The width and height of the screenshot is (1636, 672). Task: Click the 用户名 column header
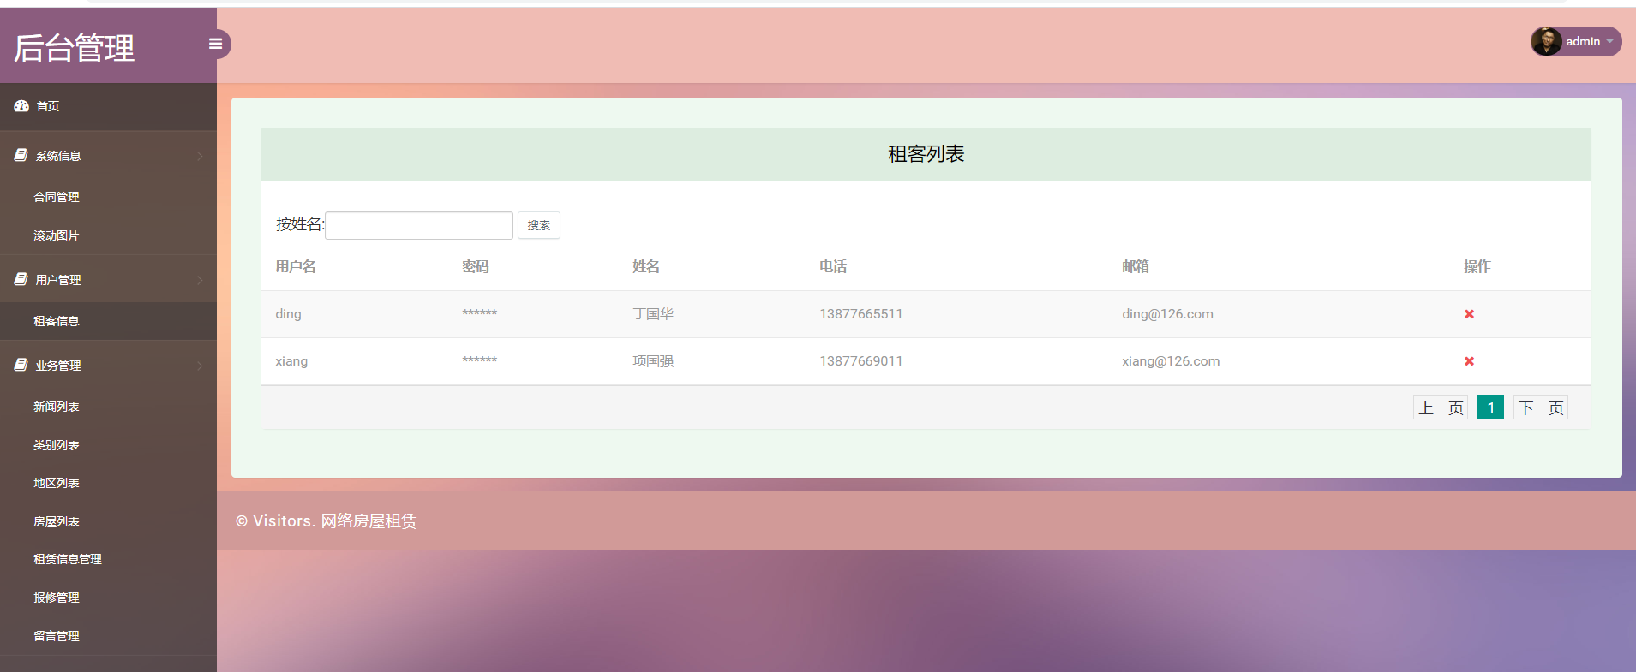tap(296, 267)
